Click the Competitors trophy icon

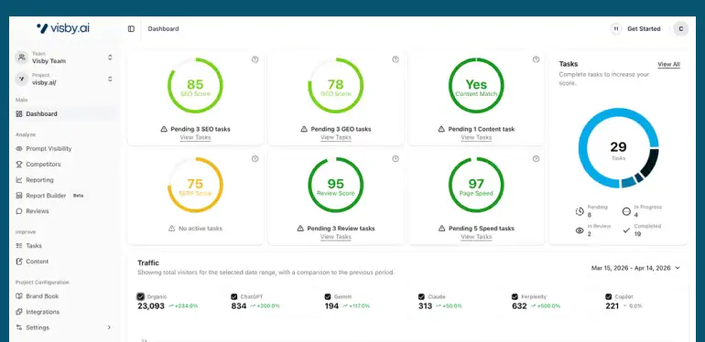click(x=19, y=165)
